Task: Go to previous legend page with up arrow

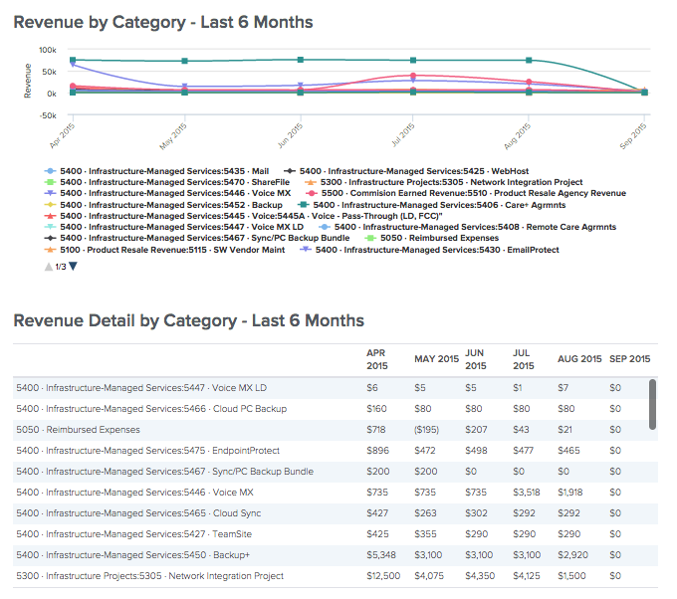Action: [x=49, y=266]
